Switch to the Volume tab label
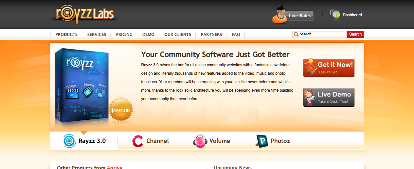This screenshot has height=169, width=414. click(220, 141)
